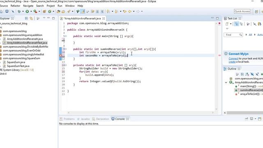The width and height of the screenshot is (263, 148).
Task: Open the Debug dropdown arrow
Action: click(x=23, y=12)
